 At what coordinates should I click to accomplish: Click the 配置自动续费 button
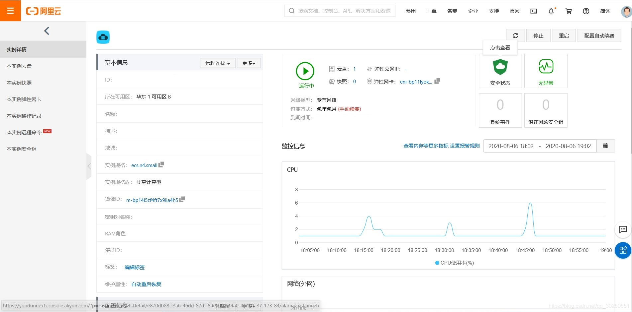pyautogui.click(x=599, y=35)
